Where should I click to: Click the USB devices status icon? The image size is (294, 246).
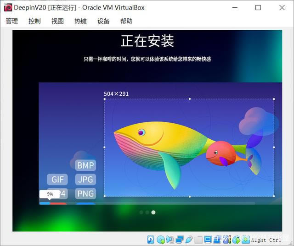(x=189, y=240)
